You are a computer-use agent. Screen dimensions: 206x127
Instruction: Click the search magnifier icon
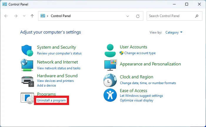[197, 16]
